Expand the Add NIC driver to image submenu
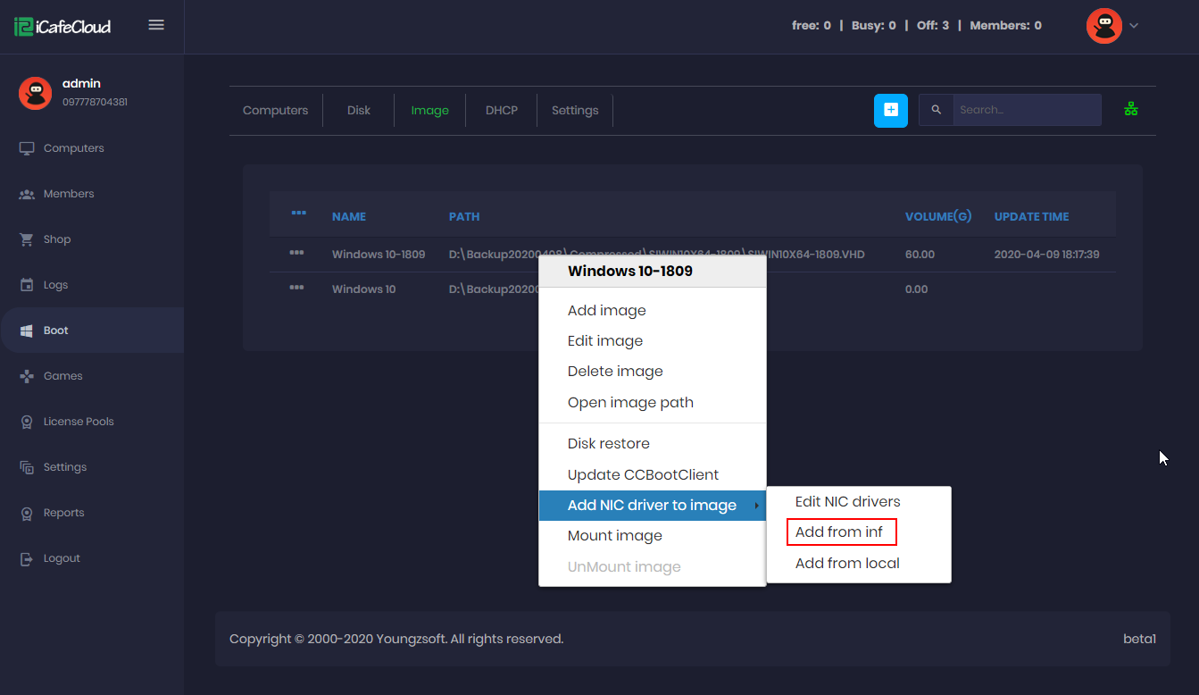1199x695 pixels. pos(651,505)
